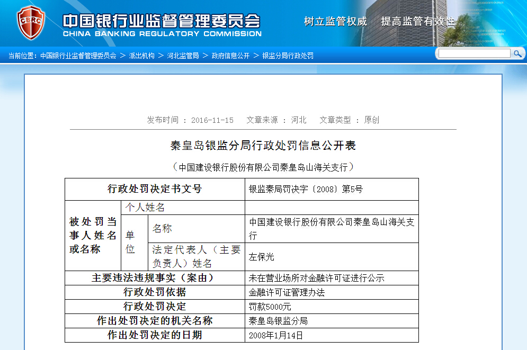Click label 被处罚当事人姓名或名称

click(93, 236)
